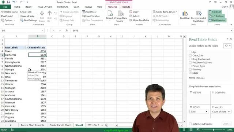The image size is (234, 132).
Task: Open the field list tools gear dropdown
Action: [227, 45]
